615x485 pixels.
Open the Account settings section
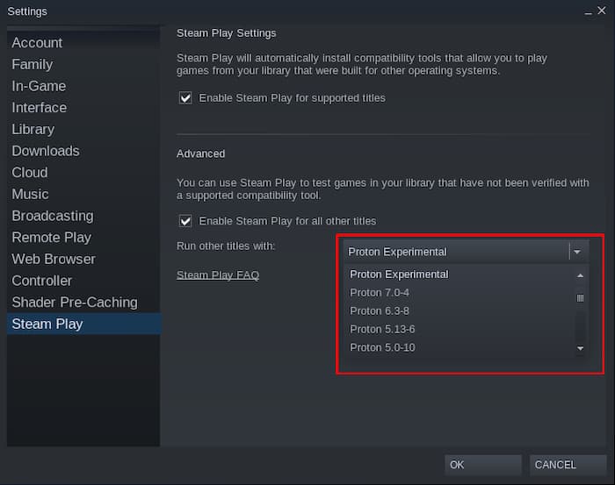pyautogui.click(x=37, y=43)
